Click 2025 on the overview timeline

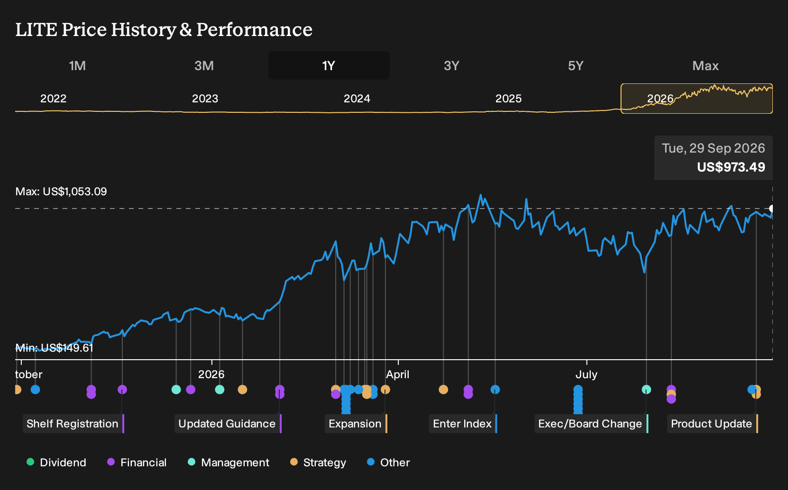508,99
